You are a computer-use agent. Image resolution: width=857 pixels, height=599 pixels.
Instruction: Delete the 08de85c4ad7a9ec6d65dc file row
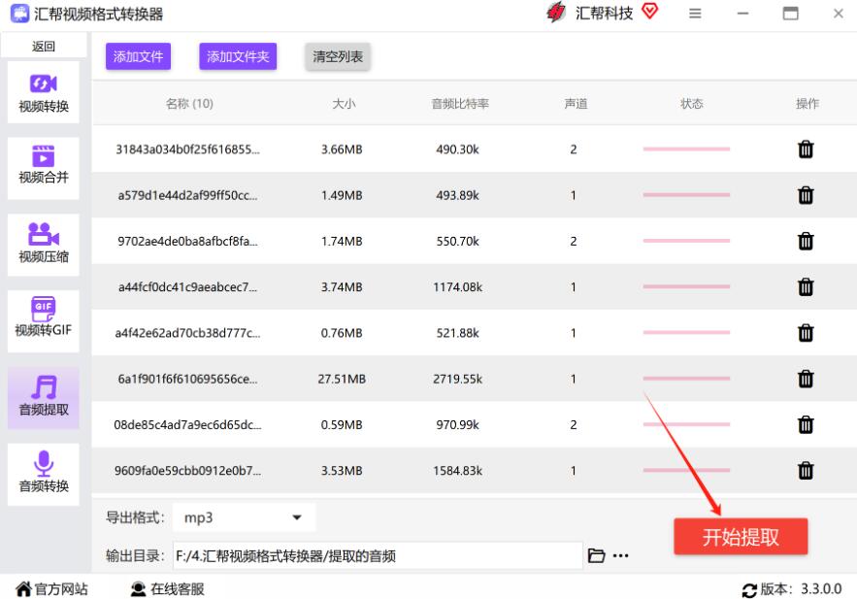(806, 424)
